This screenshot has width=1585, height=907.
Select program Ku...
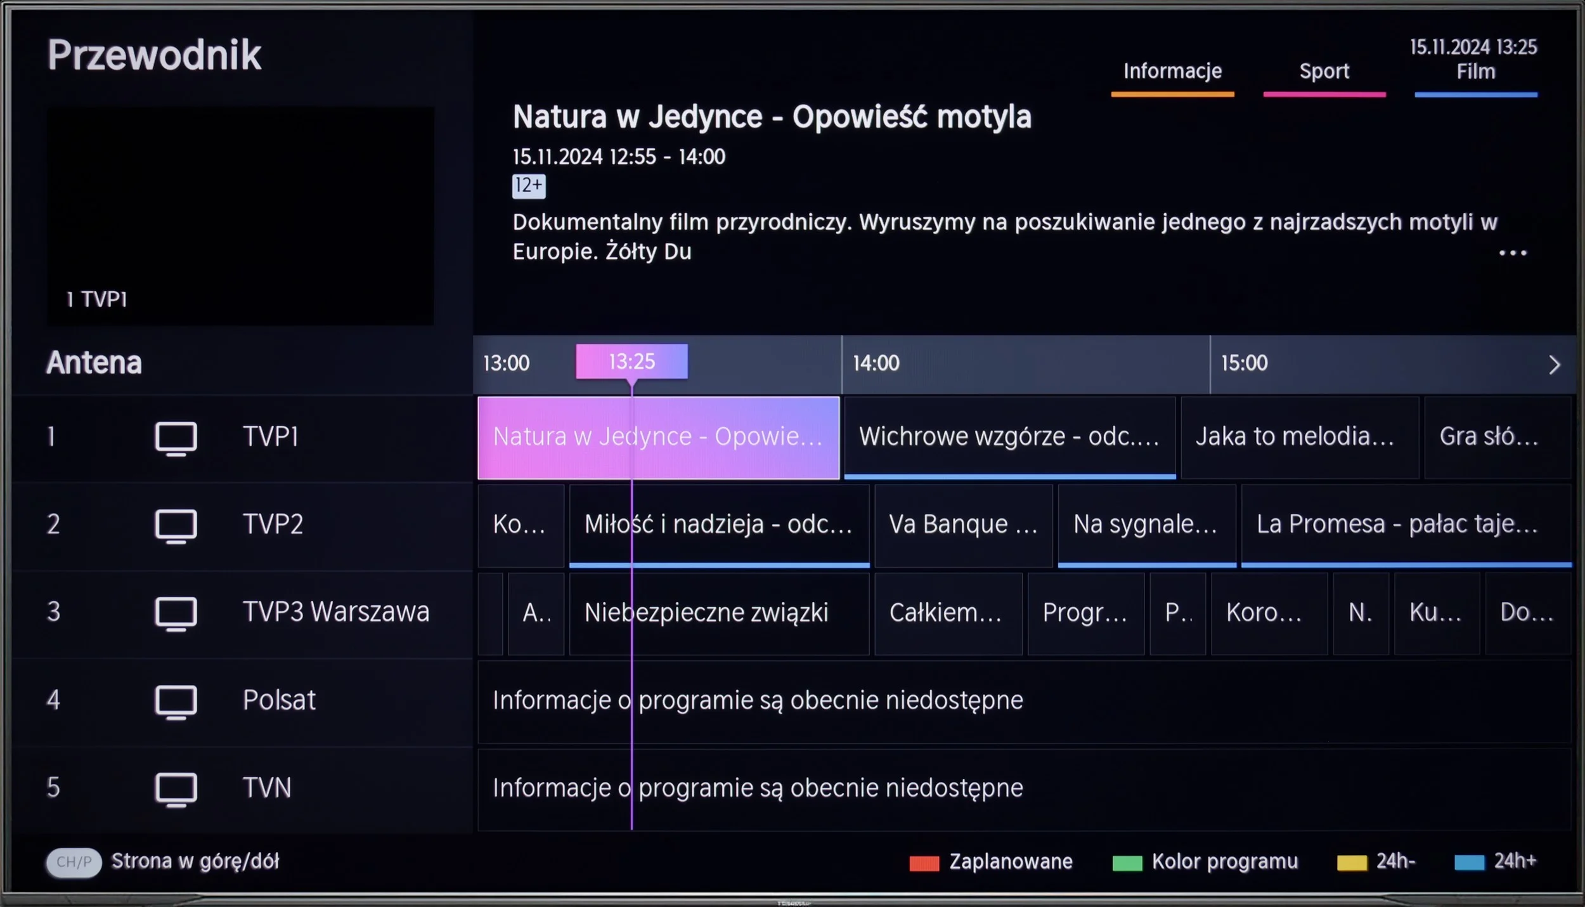click(1437, 613)
